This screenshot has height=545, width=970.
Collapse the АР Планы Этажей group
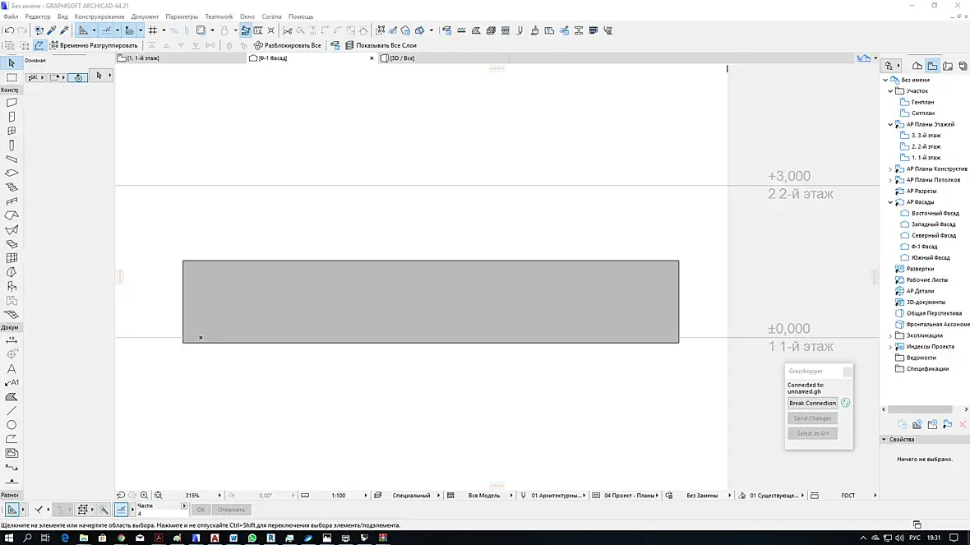890,124
